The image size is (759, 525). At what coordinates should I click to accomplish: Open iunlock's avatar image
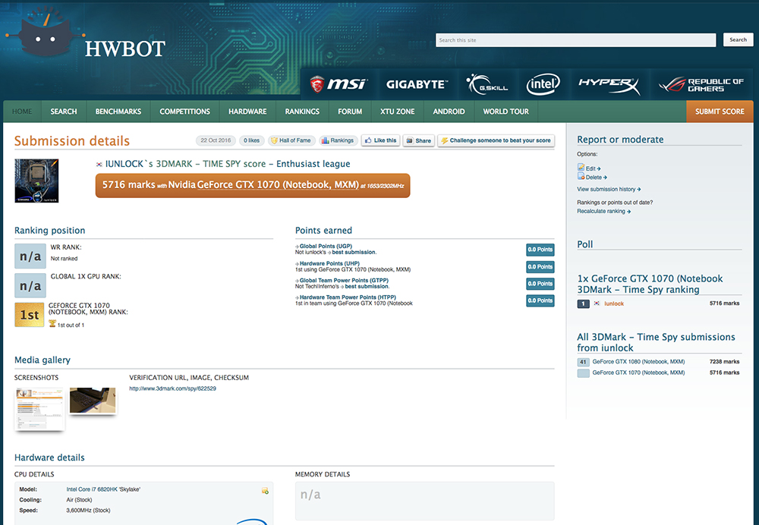(36, 181)
